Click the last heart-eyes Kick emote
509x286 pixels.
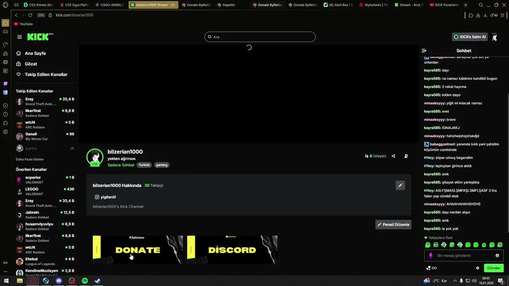(x=500, y=245)
